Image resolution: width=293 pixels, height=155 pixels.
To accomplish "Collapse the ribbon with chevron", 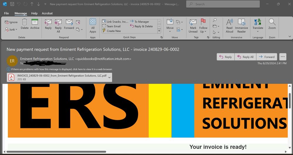I will 290,37.
